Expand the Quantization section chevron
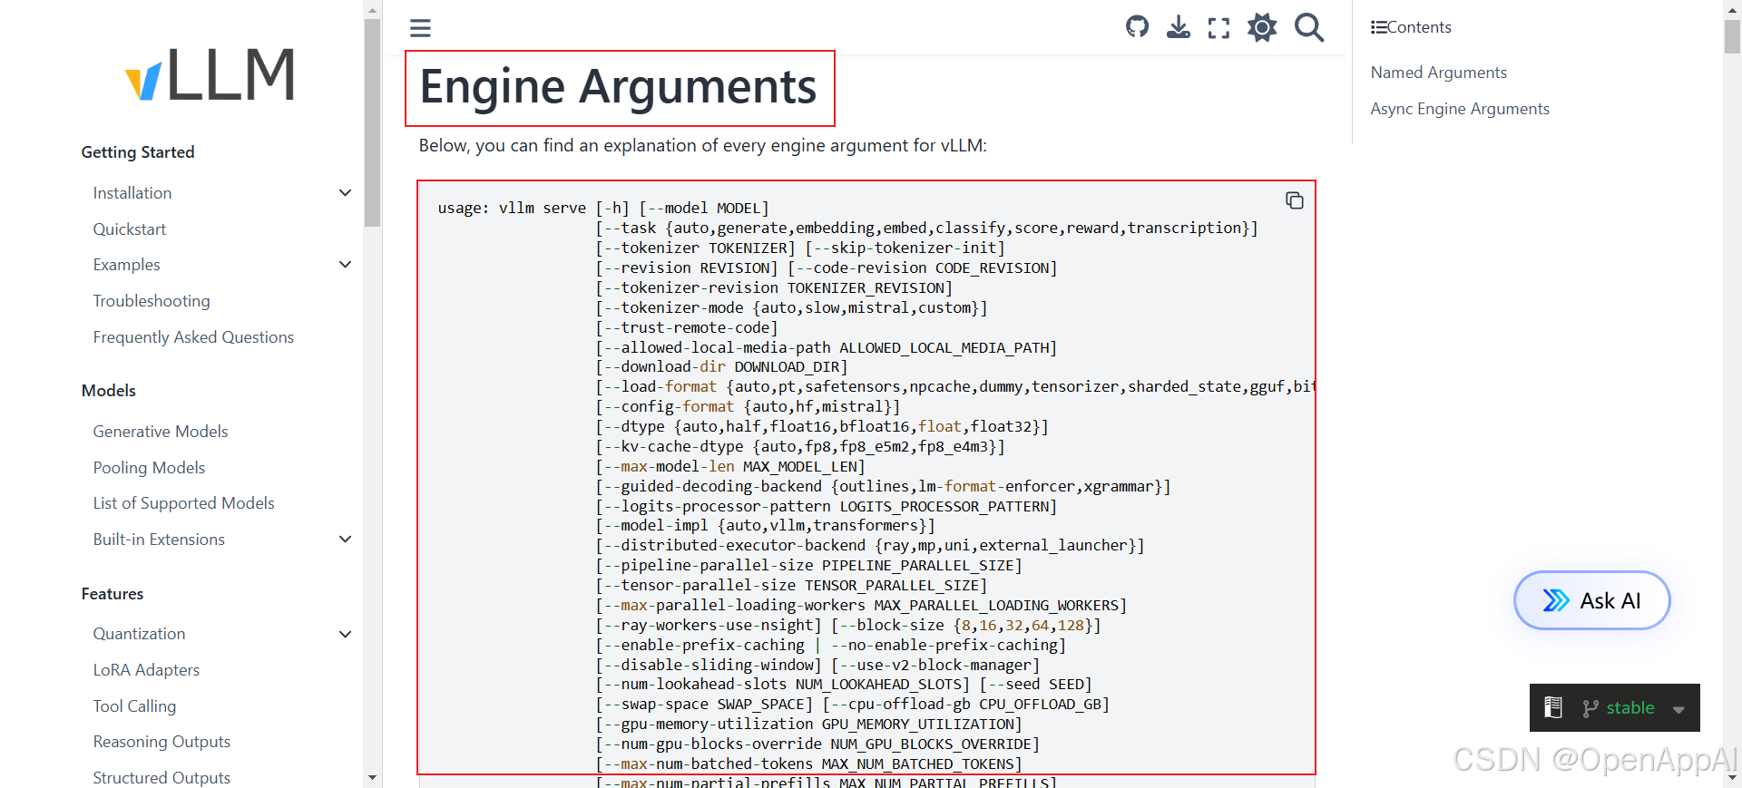This screenshot has height=788, width=1742. coord(345,634)
